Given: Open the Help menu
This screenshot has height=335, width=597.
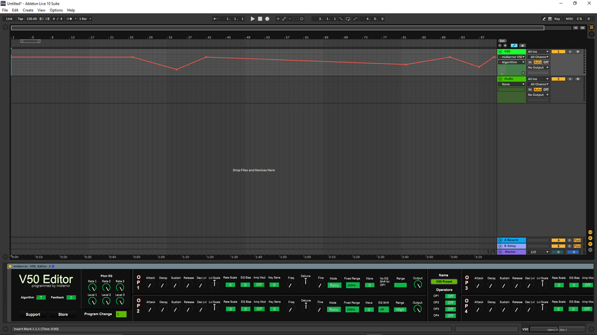Looking at the screenshot, I should click(71, 10).
